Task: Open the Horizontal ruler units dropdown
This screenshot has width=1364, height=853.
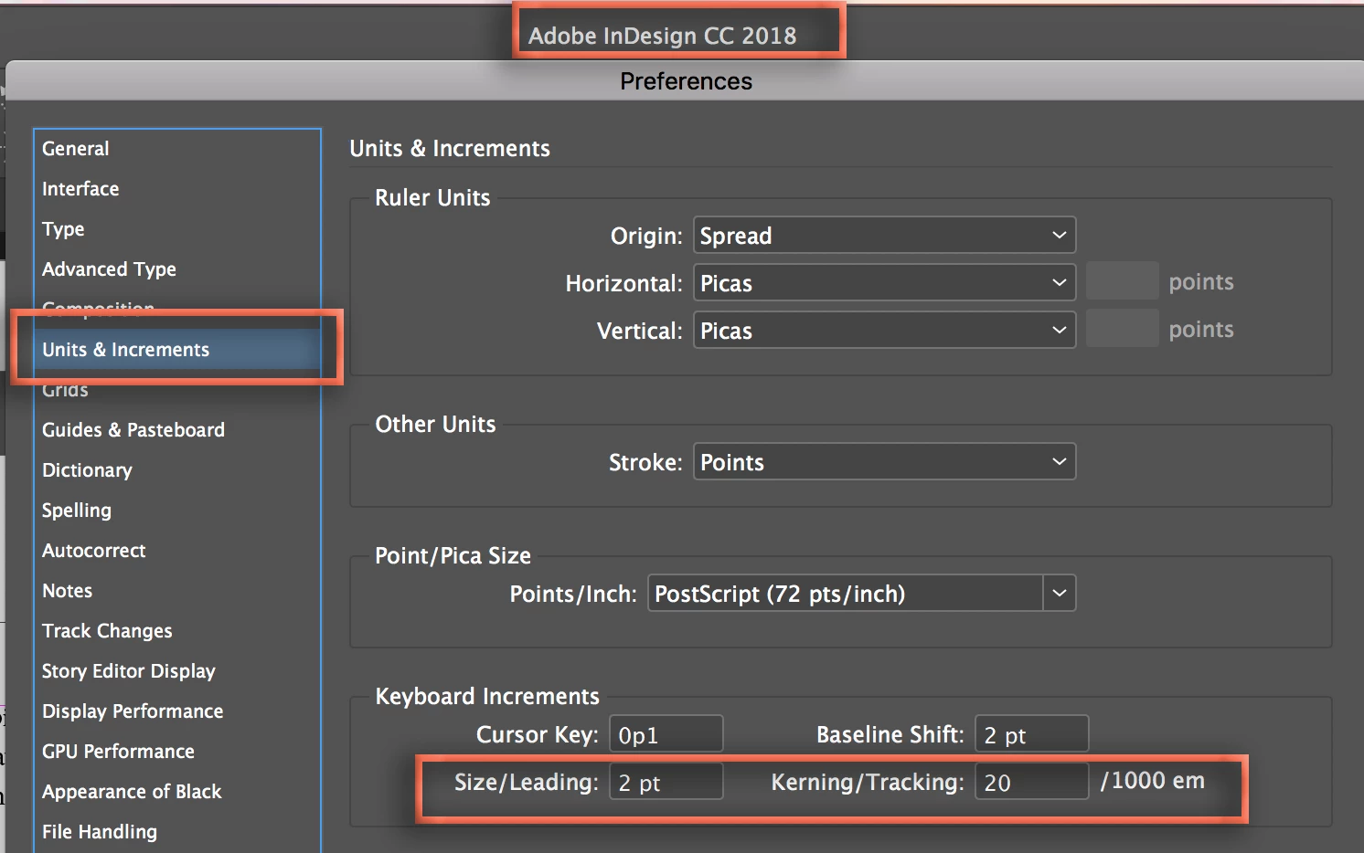Action: pos(884,283)
